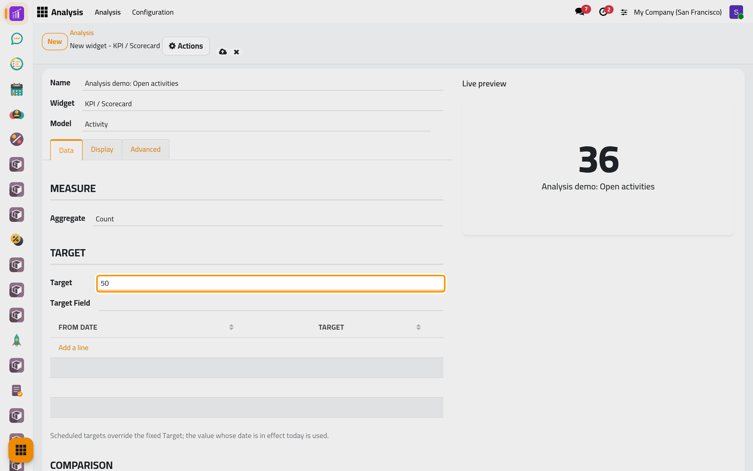Open the rocket sidebar icon

pyautogui.click(x=16, y=340)
